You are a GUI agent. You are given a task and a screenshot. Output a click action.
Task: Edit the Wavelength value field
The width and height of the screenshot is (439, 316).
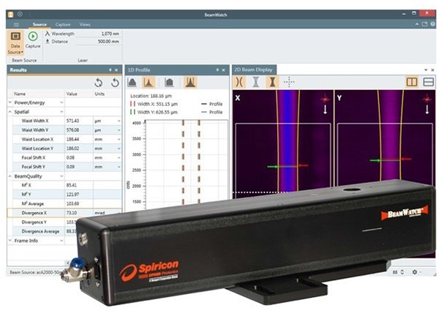[x=98, y=34]
